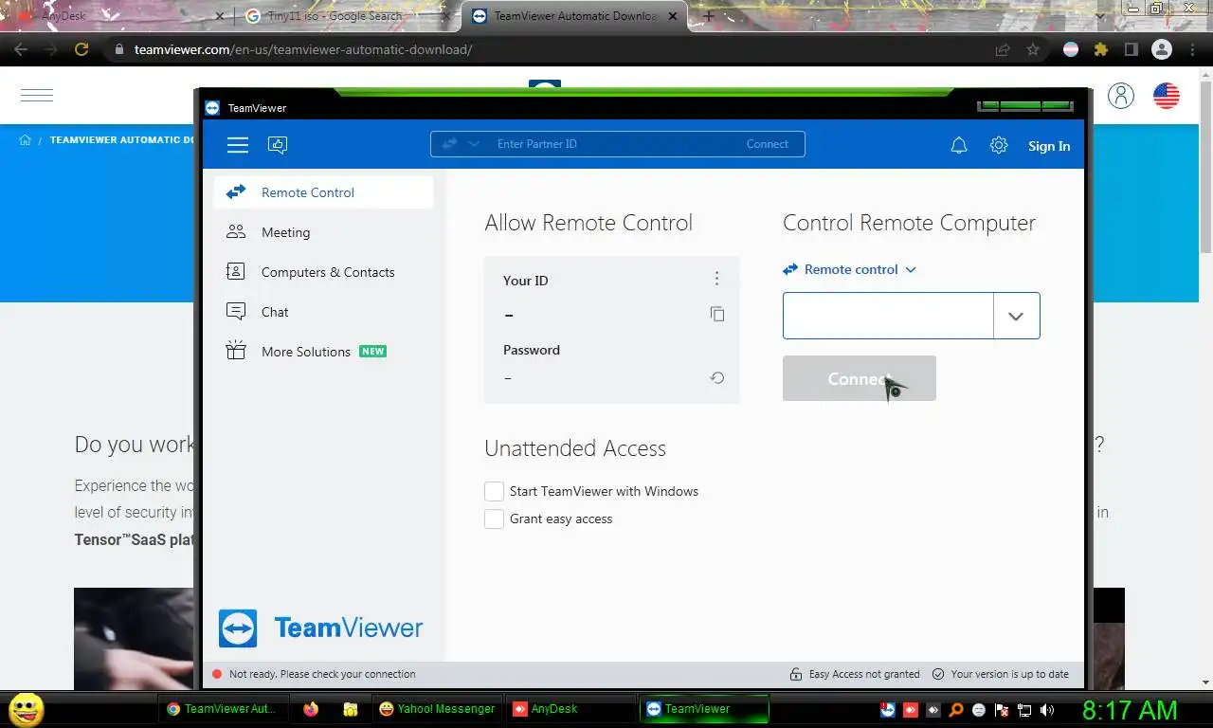Open Computers & Contacts

coord(324,272)
